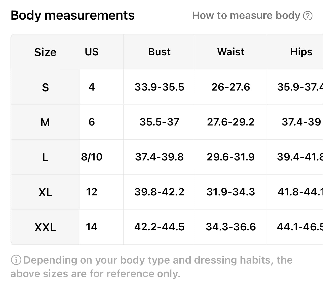Screen dimensions: 323x294
Task: Click US size 8/10 cell
Action: [x=92, y=157]
